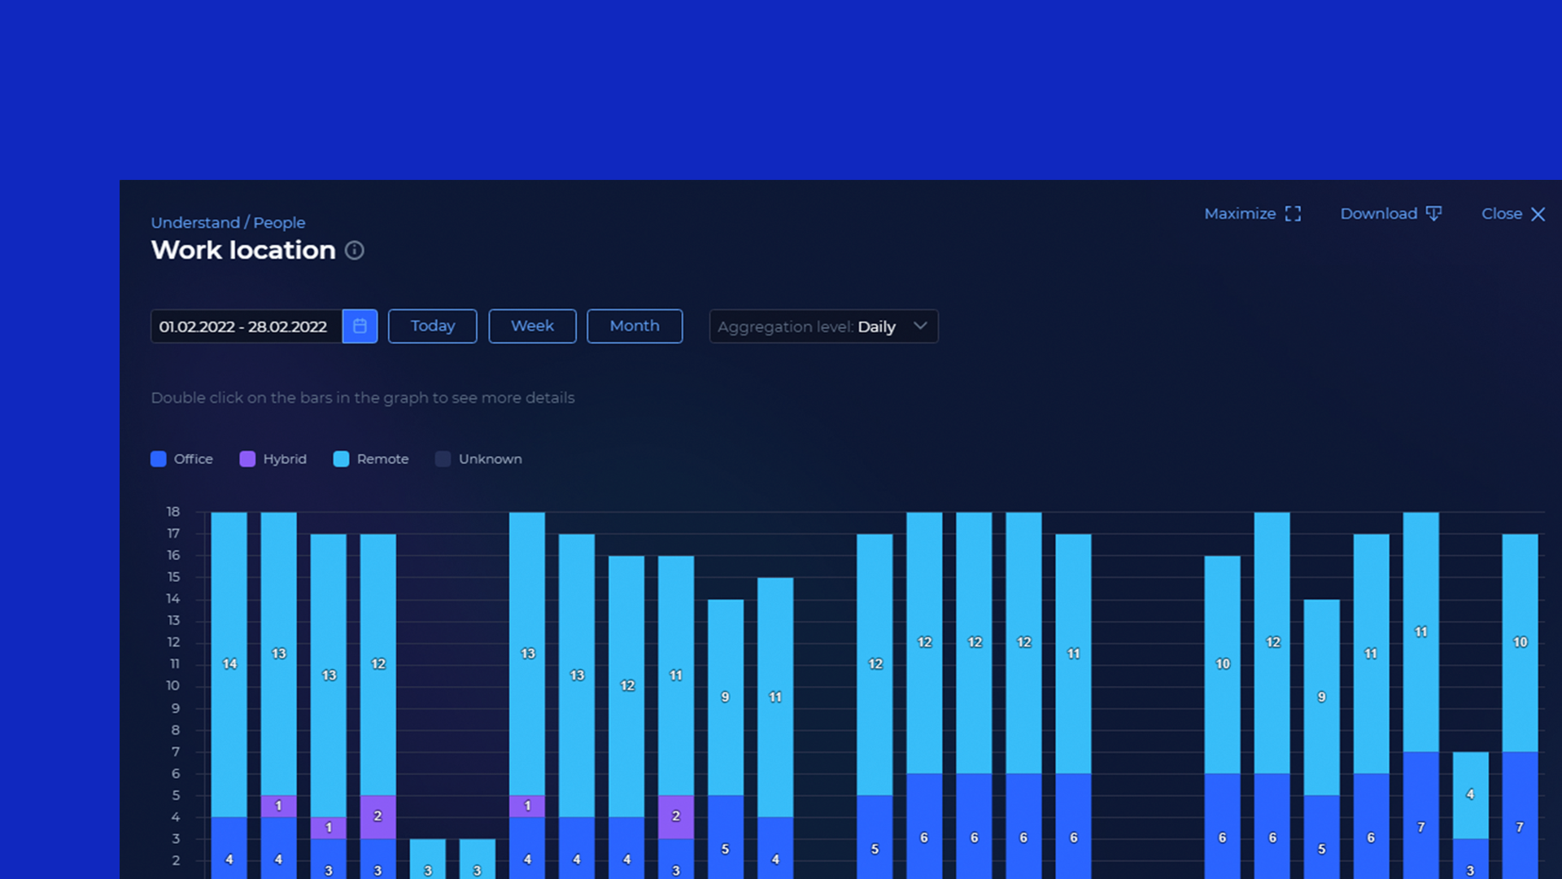
Task: Select the Week range button
Action: 532,326
